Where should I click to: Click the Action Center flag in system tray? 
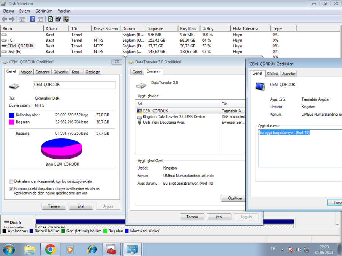coord(290,250)
